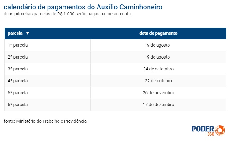Select the "26 de novembro" date cell

point(158,93)
